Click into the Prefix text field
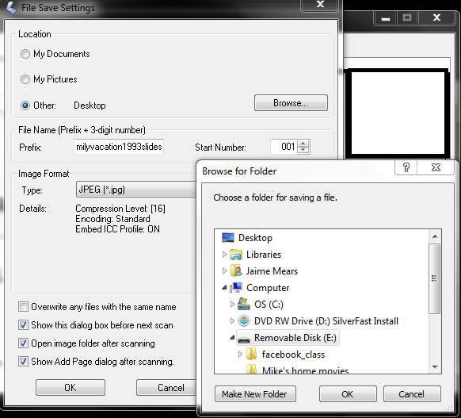This screenshot has height=418, width=461. point(119,147)
